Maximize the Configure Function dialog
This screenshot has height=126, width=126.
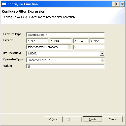click(118, 4)
